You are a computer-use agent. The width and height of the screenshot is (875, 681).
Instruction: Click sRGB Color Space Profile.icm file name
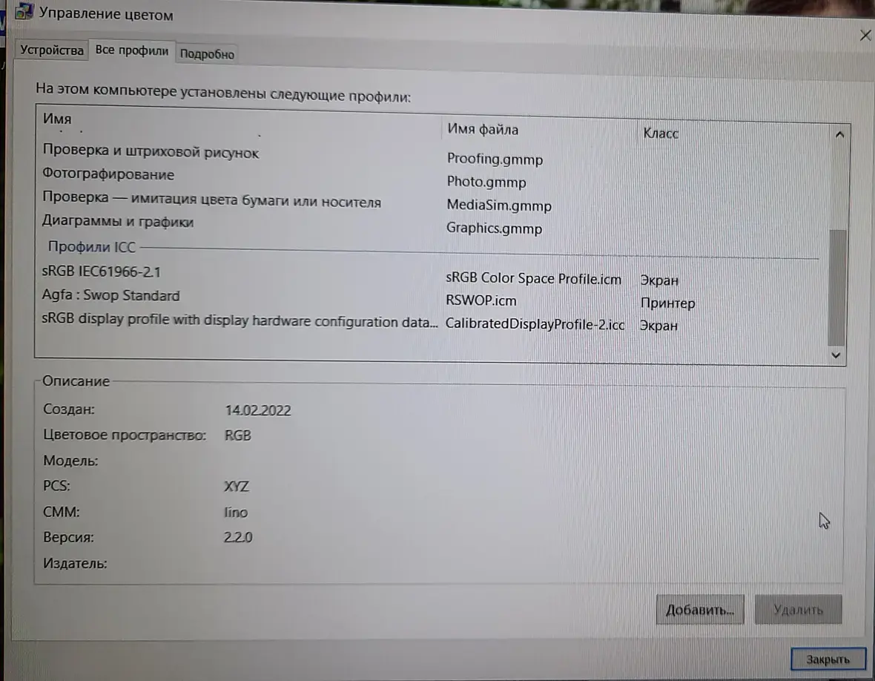click(533, 278)
